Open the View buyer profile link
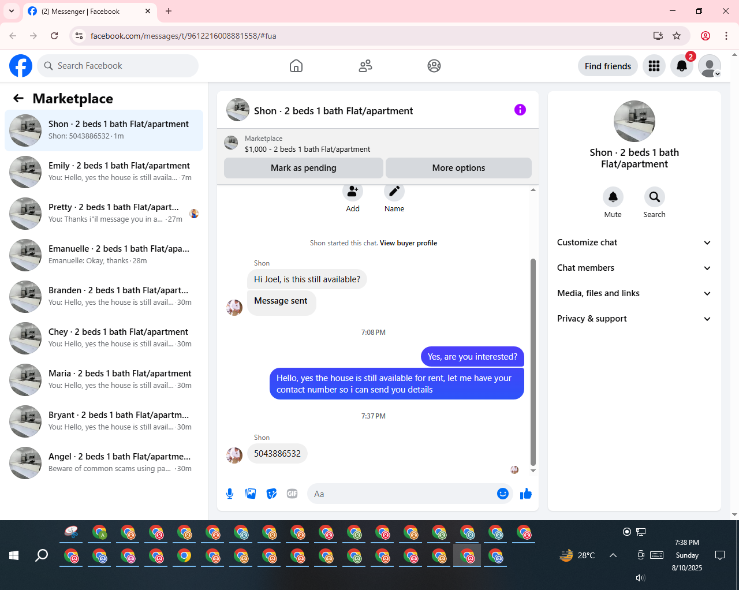The width and height of the screenshot is (739, 590). click(x=408, y=243)
